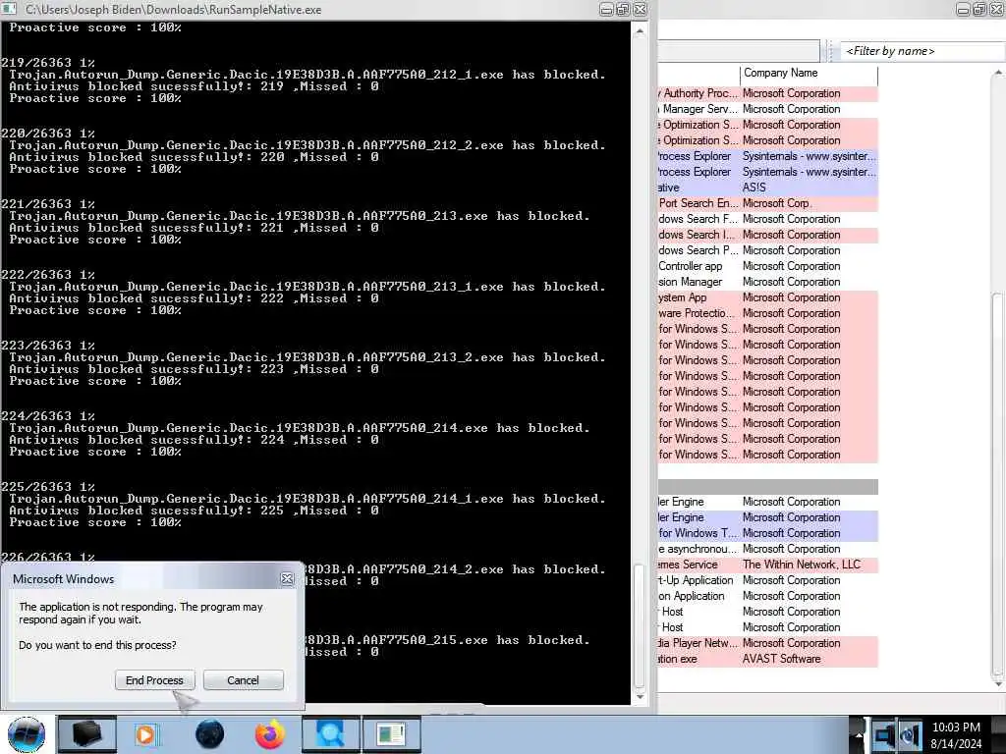Select the dows Search P... process row
This screenshot has height=754, width=1006.
[x=768, y=250]
